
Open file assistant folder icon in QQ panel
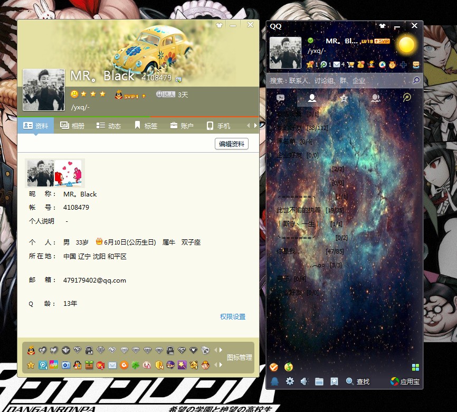(x=319, y=381)
